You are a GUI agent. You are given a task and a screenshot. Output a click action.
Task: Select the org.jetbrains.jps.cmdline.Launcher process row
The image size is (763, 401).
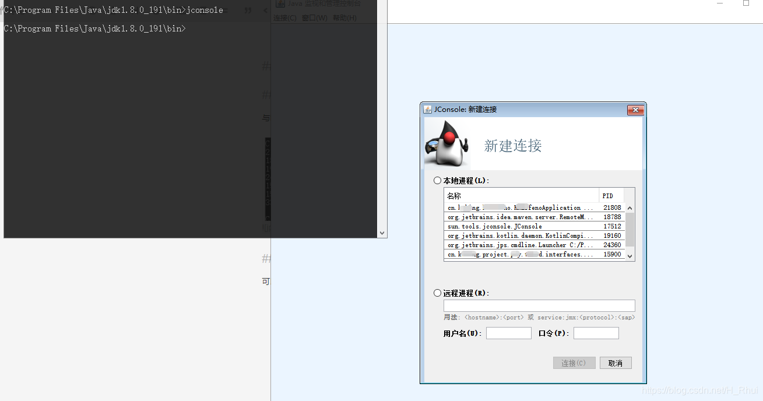point(535,245)
